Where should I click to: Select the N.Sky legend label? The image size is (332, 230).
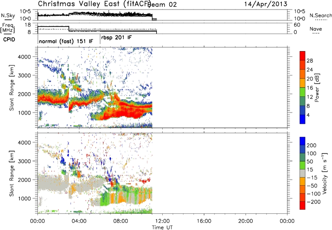8,15
